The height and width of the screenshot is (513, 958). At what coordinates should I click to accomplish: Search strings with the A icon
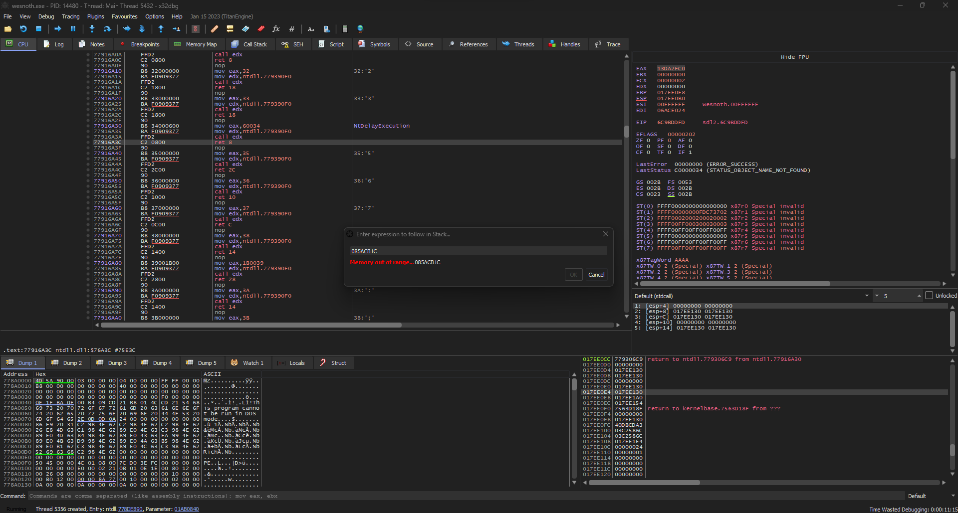[x=311, y=29]
